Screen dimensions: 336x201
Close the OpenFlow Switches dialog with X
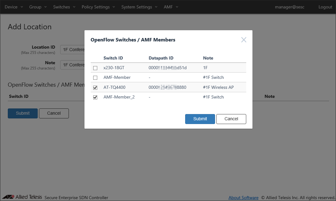pos(244,40)
